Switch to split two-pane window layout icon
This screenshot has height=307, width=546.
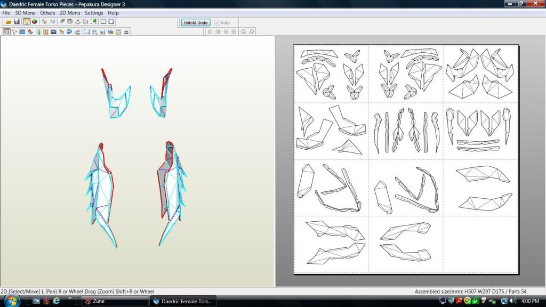[x=103, y=21]
